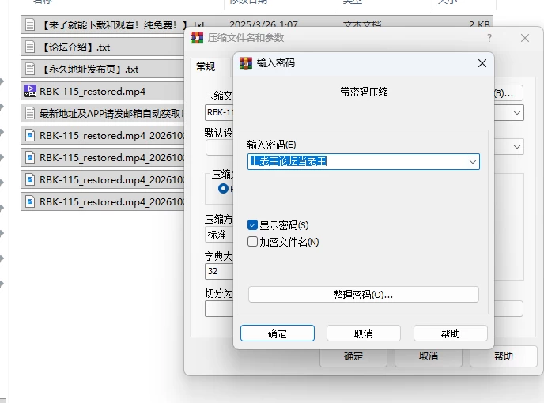The height and width of the screenshot is (403, 544).
Task: Close the 输入密码 dialog
Action: coord(482,63)
